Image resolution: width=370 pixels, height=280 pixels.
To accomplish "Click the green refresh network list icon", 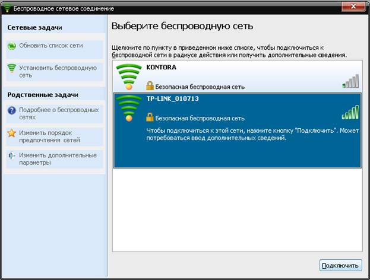I will tap(11, 46).
